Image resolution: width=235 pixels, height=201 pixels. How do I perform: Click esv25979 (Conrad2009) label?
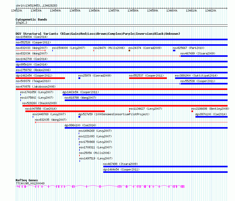(x=95, y=76)
